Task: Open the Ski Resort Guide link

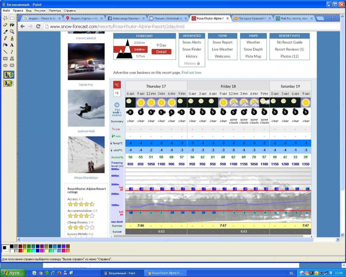Action: pos(289,42)
